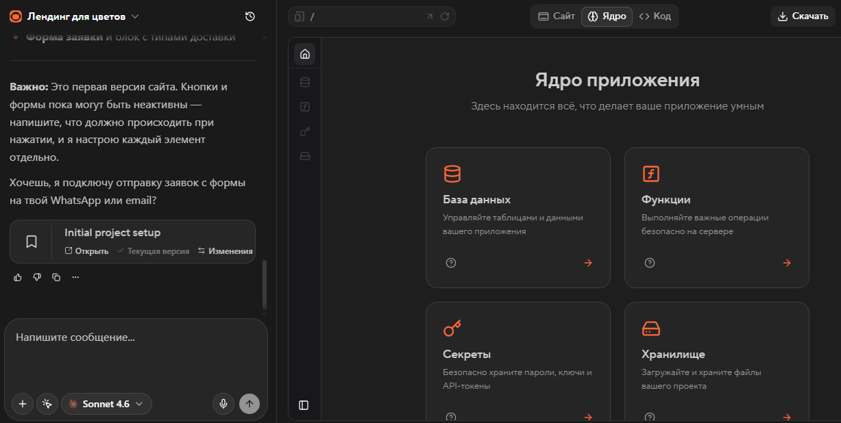Click the device layout icon in the address bar

pyautogui.click(x=300, y=16)
